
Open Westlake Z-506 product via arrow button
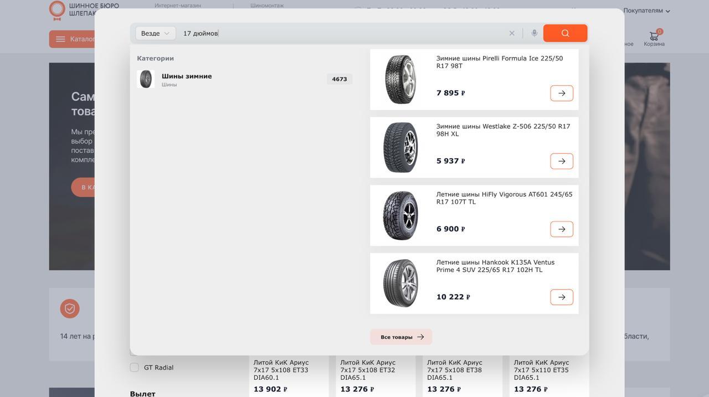click(x=562, y=161)
